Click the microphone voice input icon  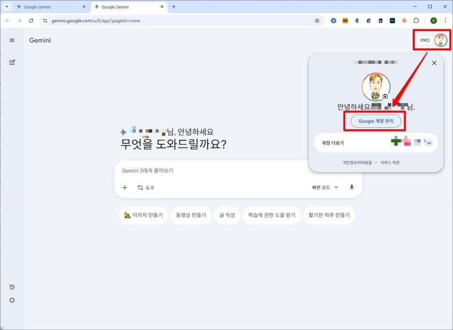pyautogui.click(x=351, y=187)
